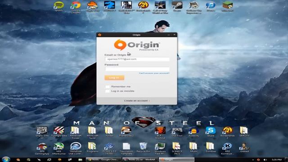Open the Borderlands 2 icon in top row
The height and width of the screenshot is (162, 288).
coord(143,7)
